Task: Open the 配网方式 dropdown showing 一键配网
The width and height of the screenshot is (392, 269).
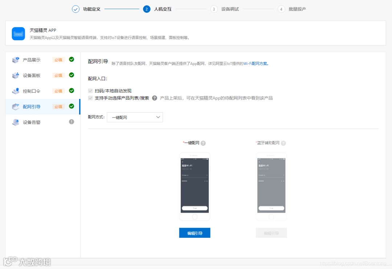Action: point(135,117)
